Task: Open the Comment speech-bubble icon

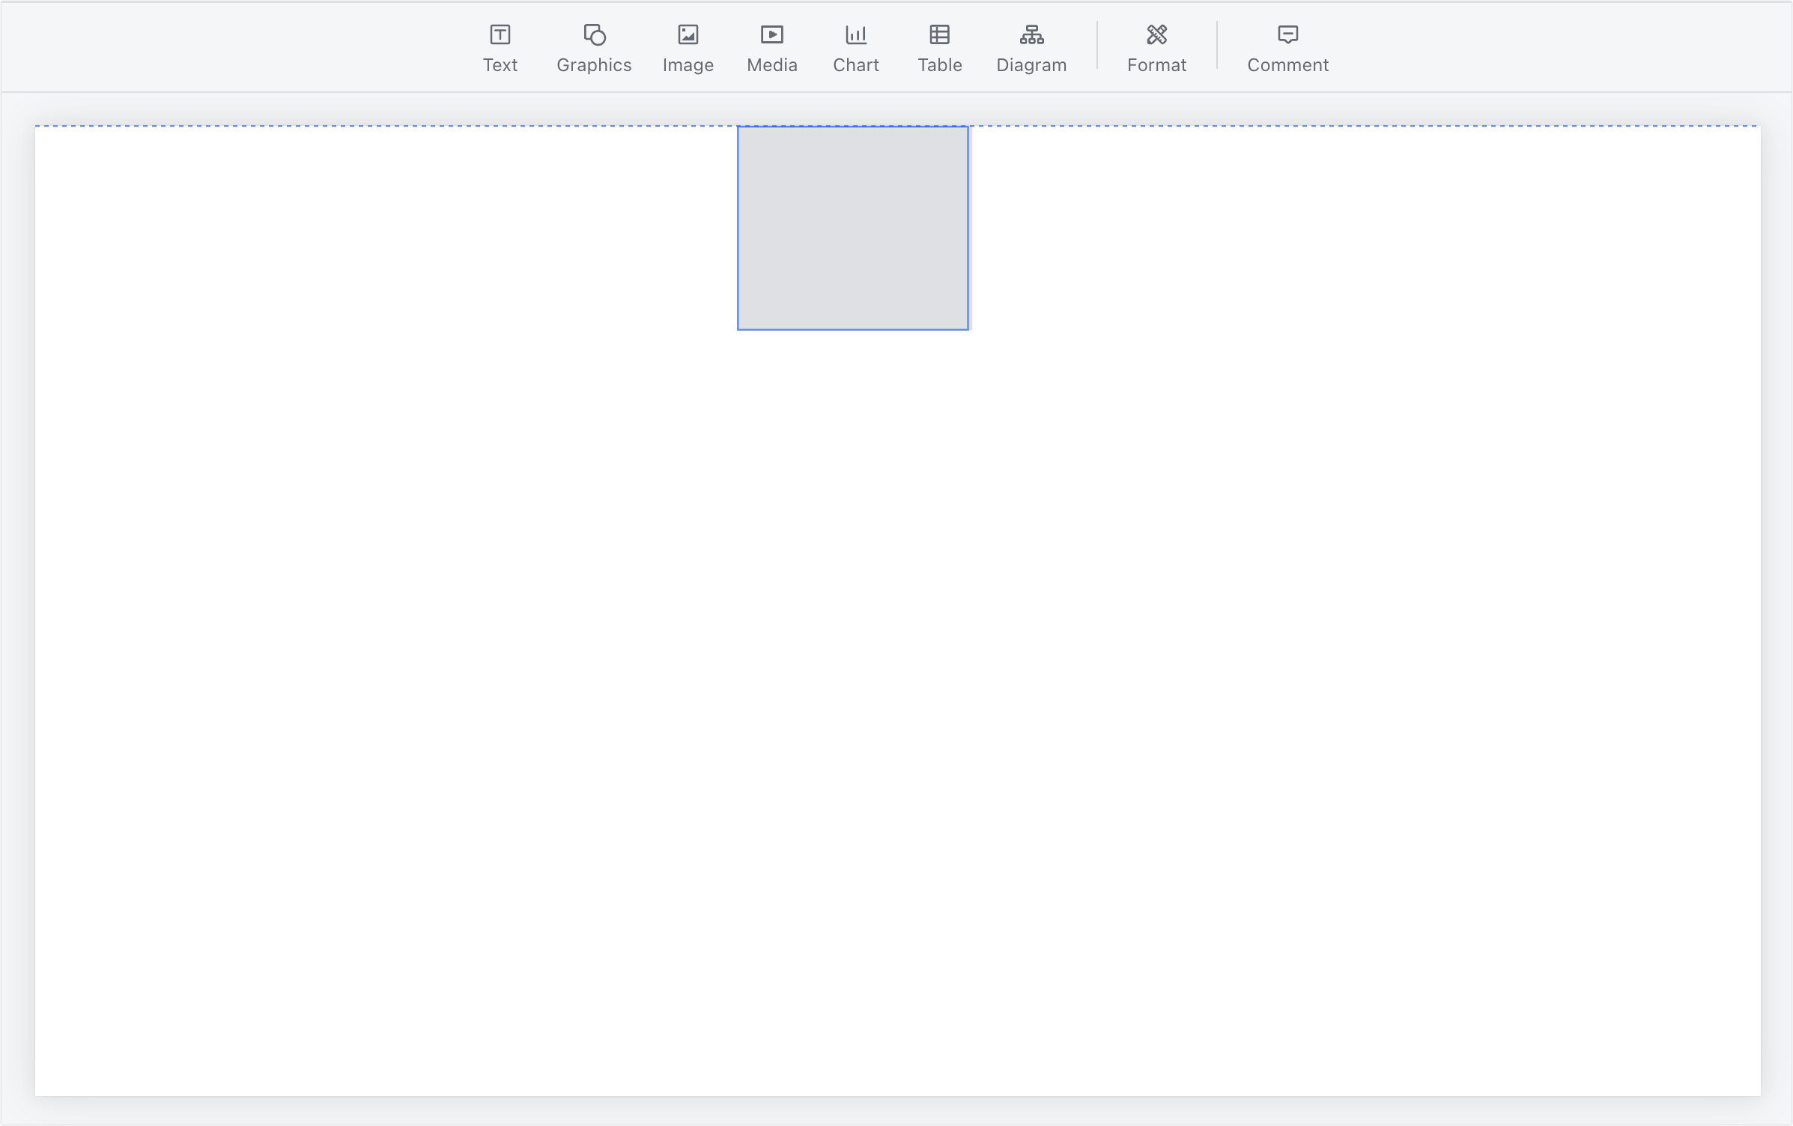Action: click(x=1287, y=34)
